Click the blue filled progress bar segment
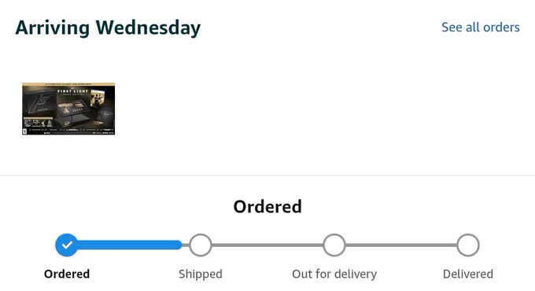Image resolution: width=535 pixels, height=291 pixels. pos(130,245)
